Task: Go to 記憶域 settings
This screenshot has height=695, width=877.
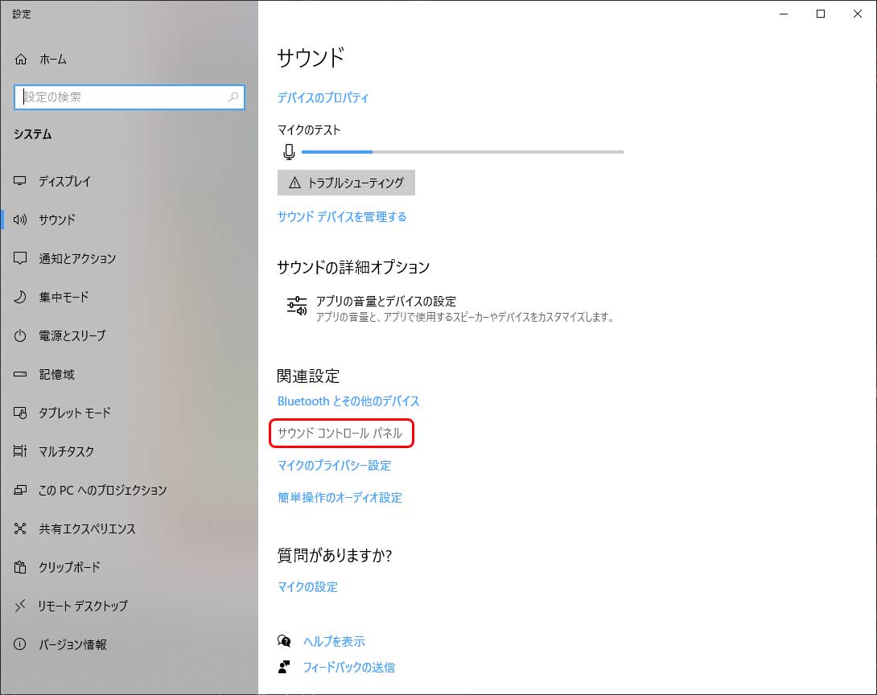Action: pyautogui.click(x=56, y=374)
